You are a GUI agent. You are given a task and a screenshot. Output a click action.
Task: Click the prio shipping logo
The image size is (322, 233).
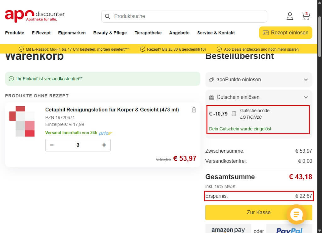click(x=106, y=133)
